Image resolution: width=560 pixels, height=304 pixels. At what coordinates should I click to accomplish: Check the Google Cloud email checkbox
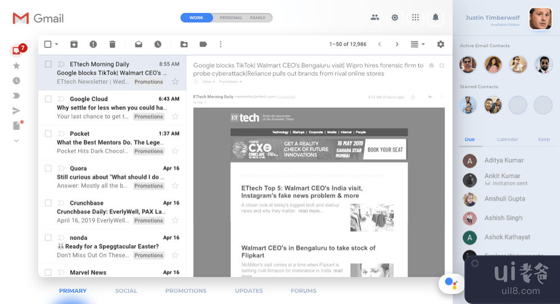click(x=48, y=99)
